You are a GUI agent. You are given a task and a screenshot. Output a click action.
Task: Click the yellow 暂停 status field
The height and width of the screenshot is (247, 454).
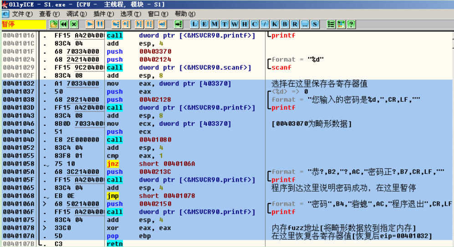click(24, 24)
